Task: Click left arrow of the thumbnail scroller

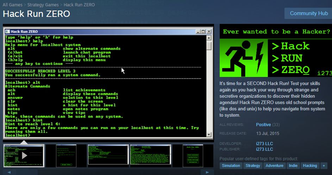Action: click(x=9, y=172)
